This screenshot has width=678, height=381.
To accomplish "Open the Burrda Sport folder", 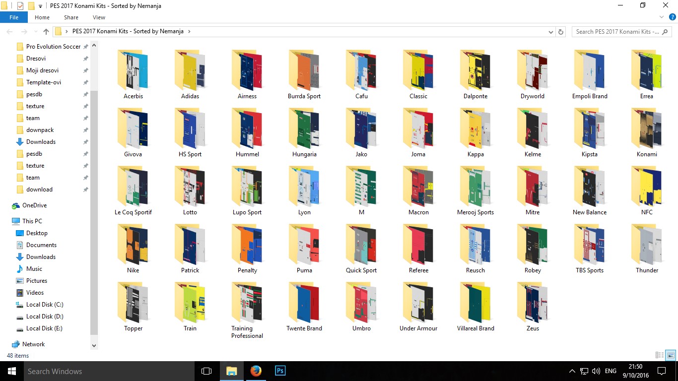I will point(304,74).
